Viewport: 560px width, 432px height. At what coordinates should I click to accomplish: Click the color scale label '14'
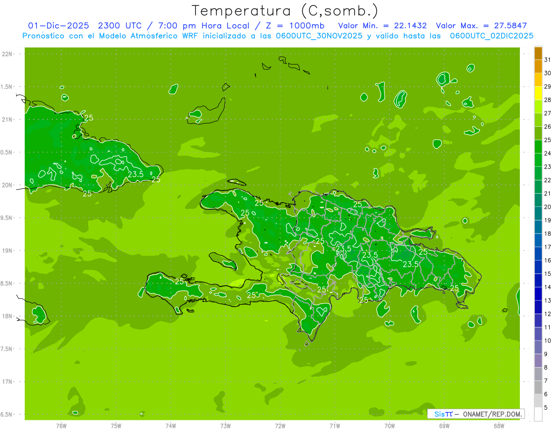click(x=548, y=287)
